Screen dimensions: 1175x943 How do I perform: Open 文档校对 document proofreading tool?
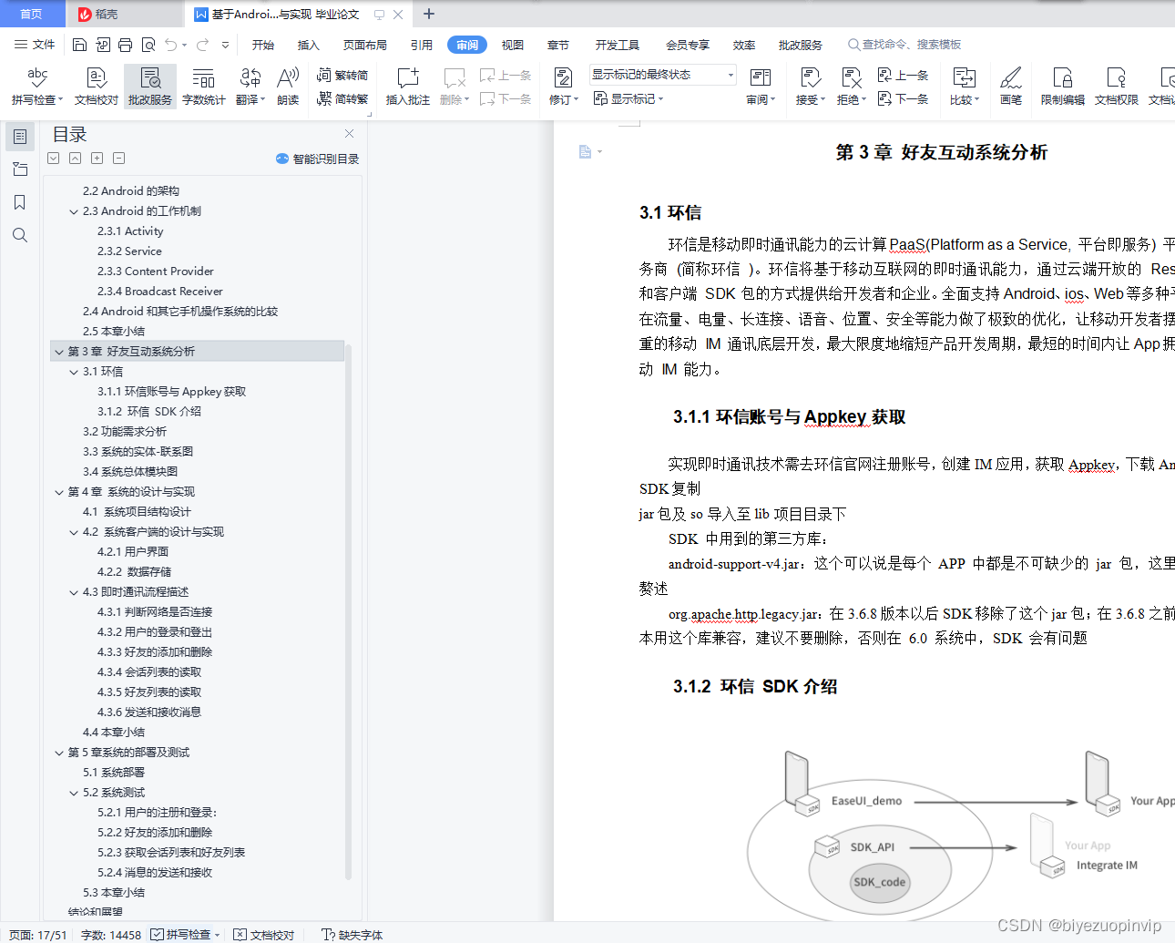(x=97, y=87)
